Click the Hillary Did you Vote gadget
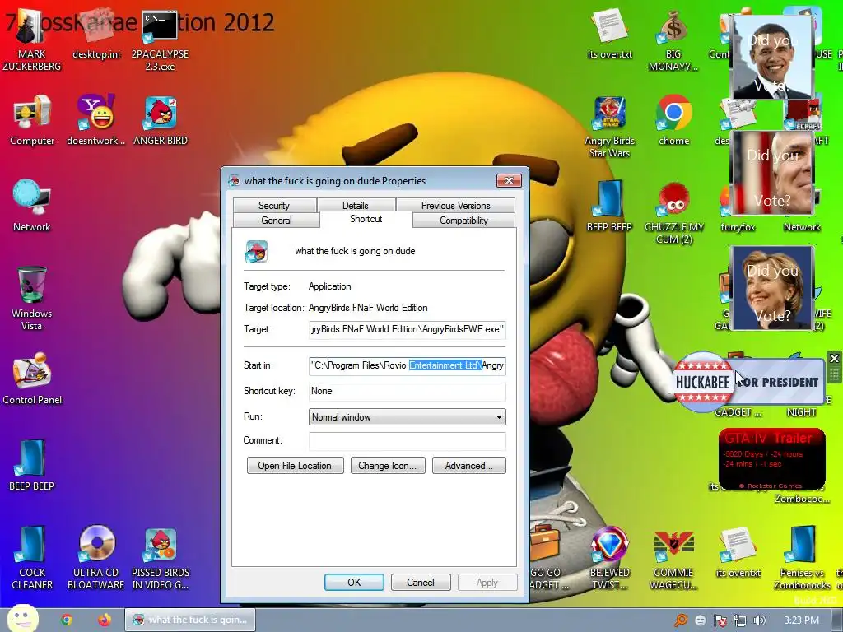Viewport: 843px width, 632px height. [x=772, y=288]
